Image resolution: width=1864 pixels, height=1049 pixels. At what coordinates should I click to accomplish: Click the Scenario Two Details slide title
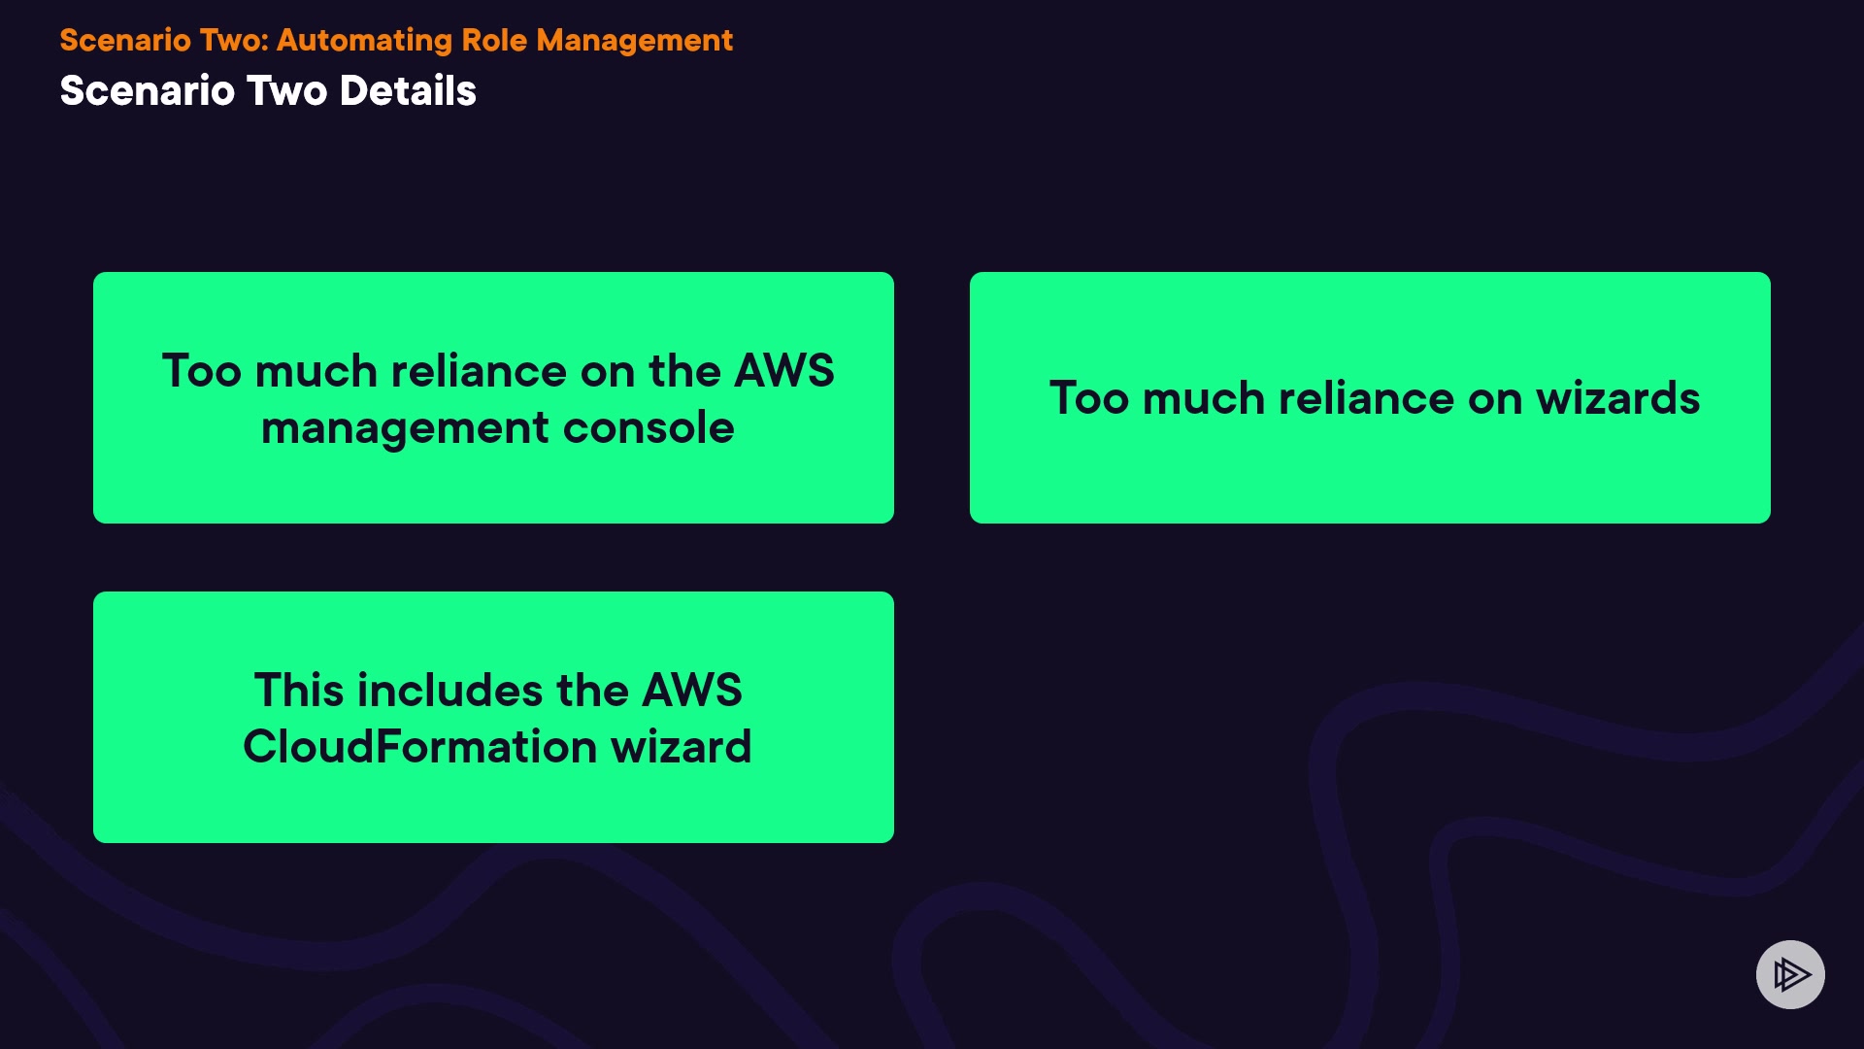coord(268,90)
